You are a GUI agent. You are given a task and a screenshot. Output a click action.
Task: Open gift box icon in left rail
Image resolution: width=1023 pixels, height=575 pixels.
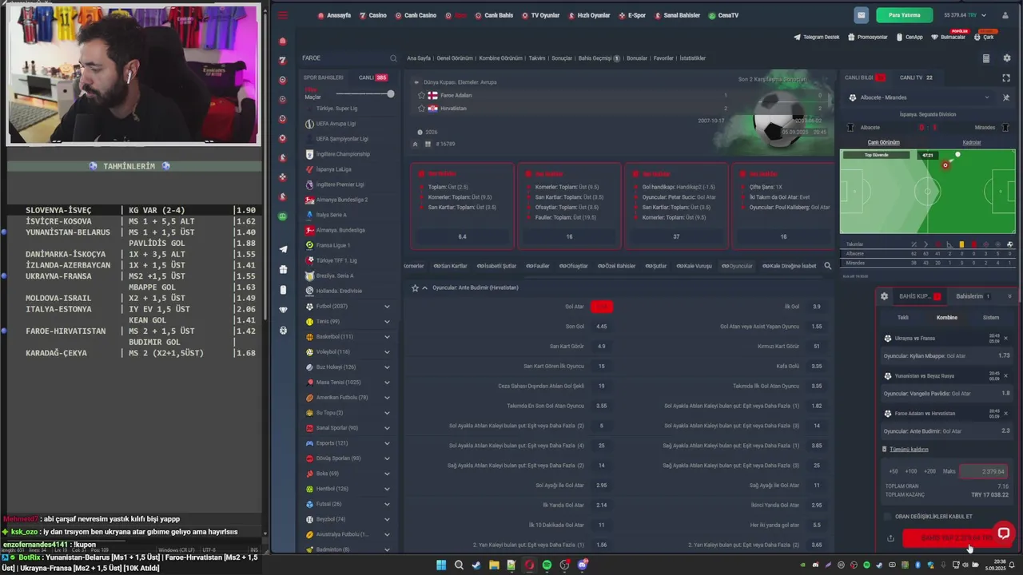coord(283,269)
